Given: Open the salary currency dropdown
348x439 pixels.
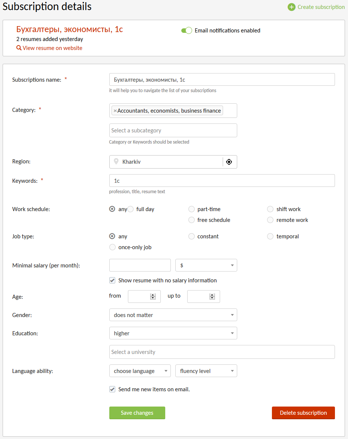Looking at the screenshot, I should point(206,266).
